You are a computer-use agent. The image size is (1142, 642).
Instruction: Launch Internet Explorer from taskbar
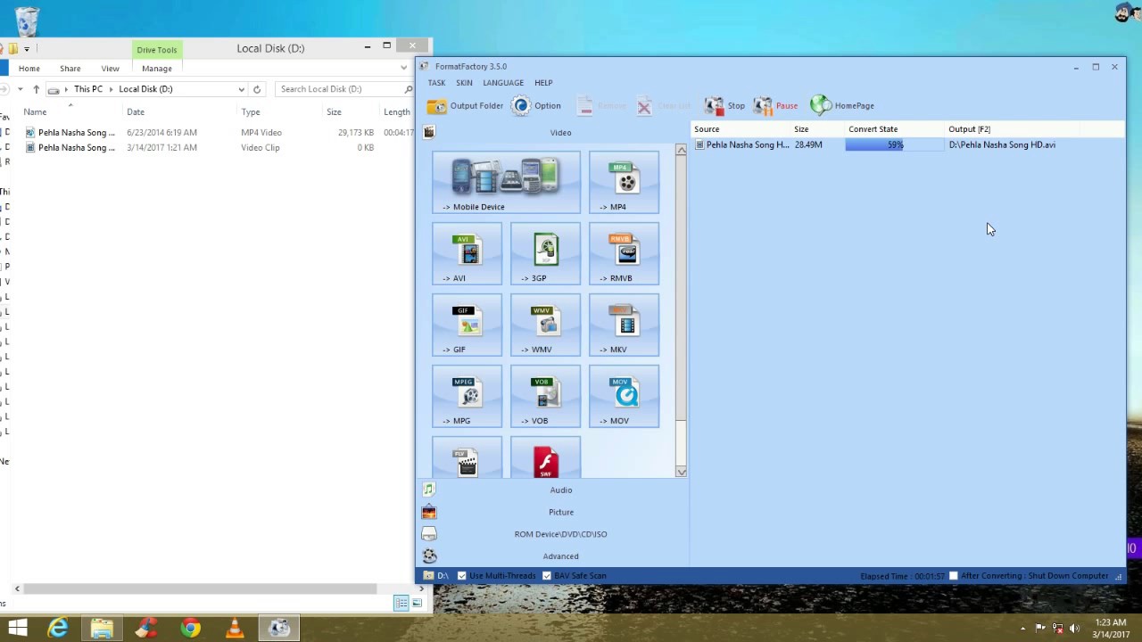click(x=58, y=628)
